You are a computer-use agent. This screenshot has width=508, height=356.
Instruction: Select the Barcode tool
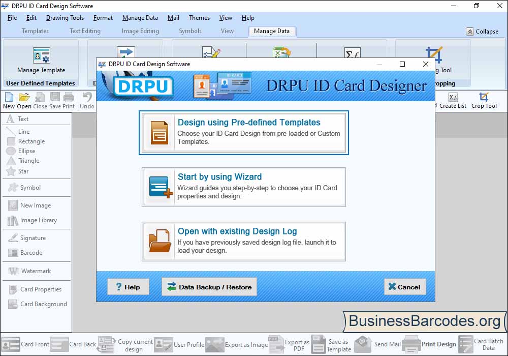tap(25, 253)
